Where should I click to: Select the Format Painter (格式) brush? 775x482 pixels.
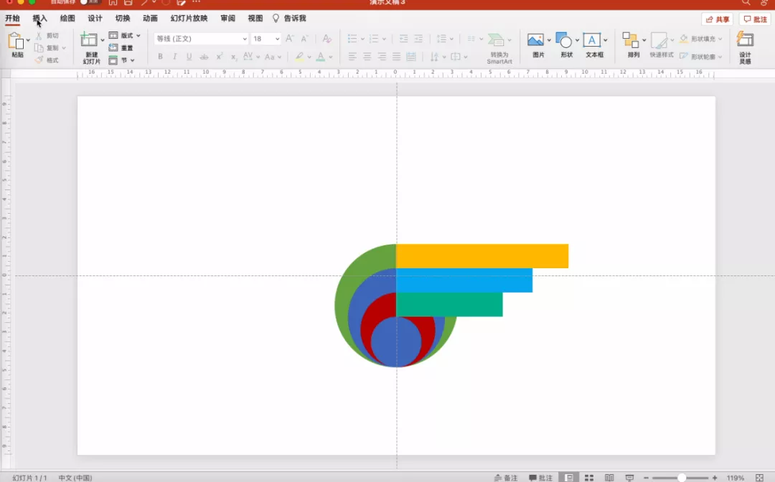(x=39, y=60)
